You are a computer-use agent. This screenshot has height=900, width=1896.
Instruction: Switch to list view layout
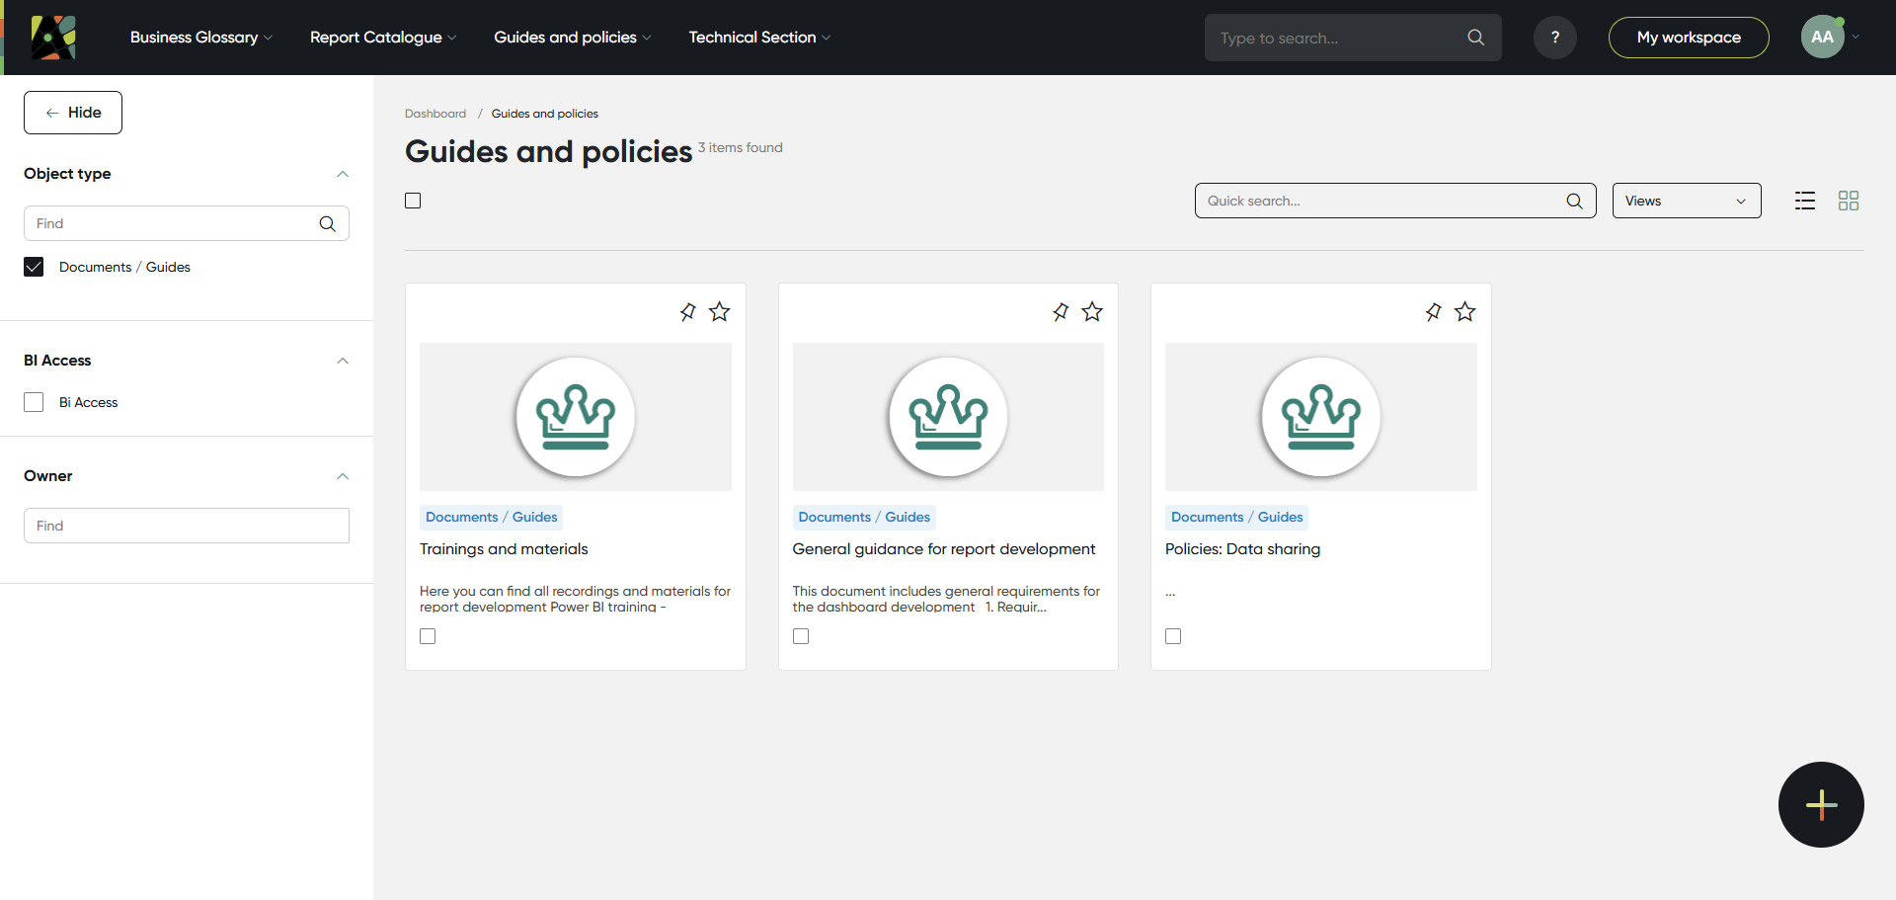click(1805, 201)
